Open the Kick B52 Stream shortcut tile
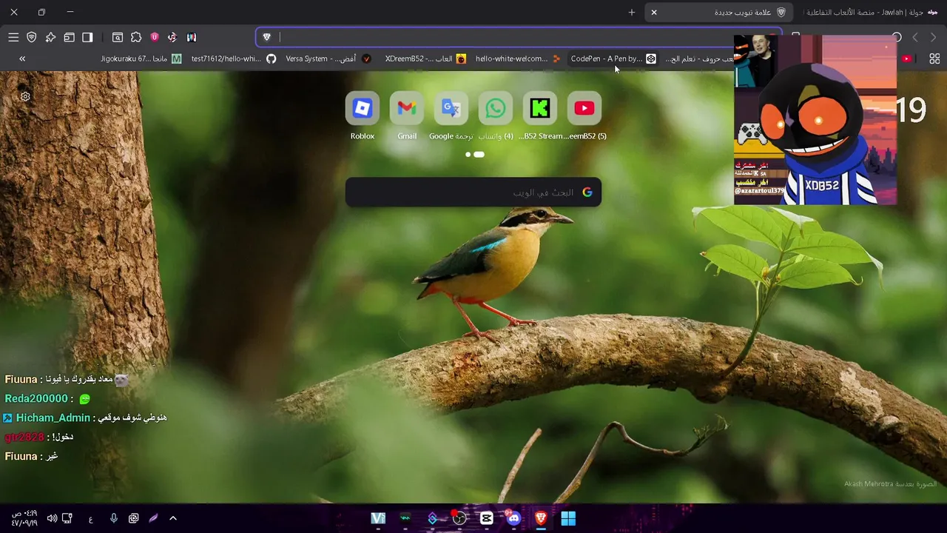Image resolution: width=947 pixels, height=533 pixels. pos(540,116)
